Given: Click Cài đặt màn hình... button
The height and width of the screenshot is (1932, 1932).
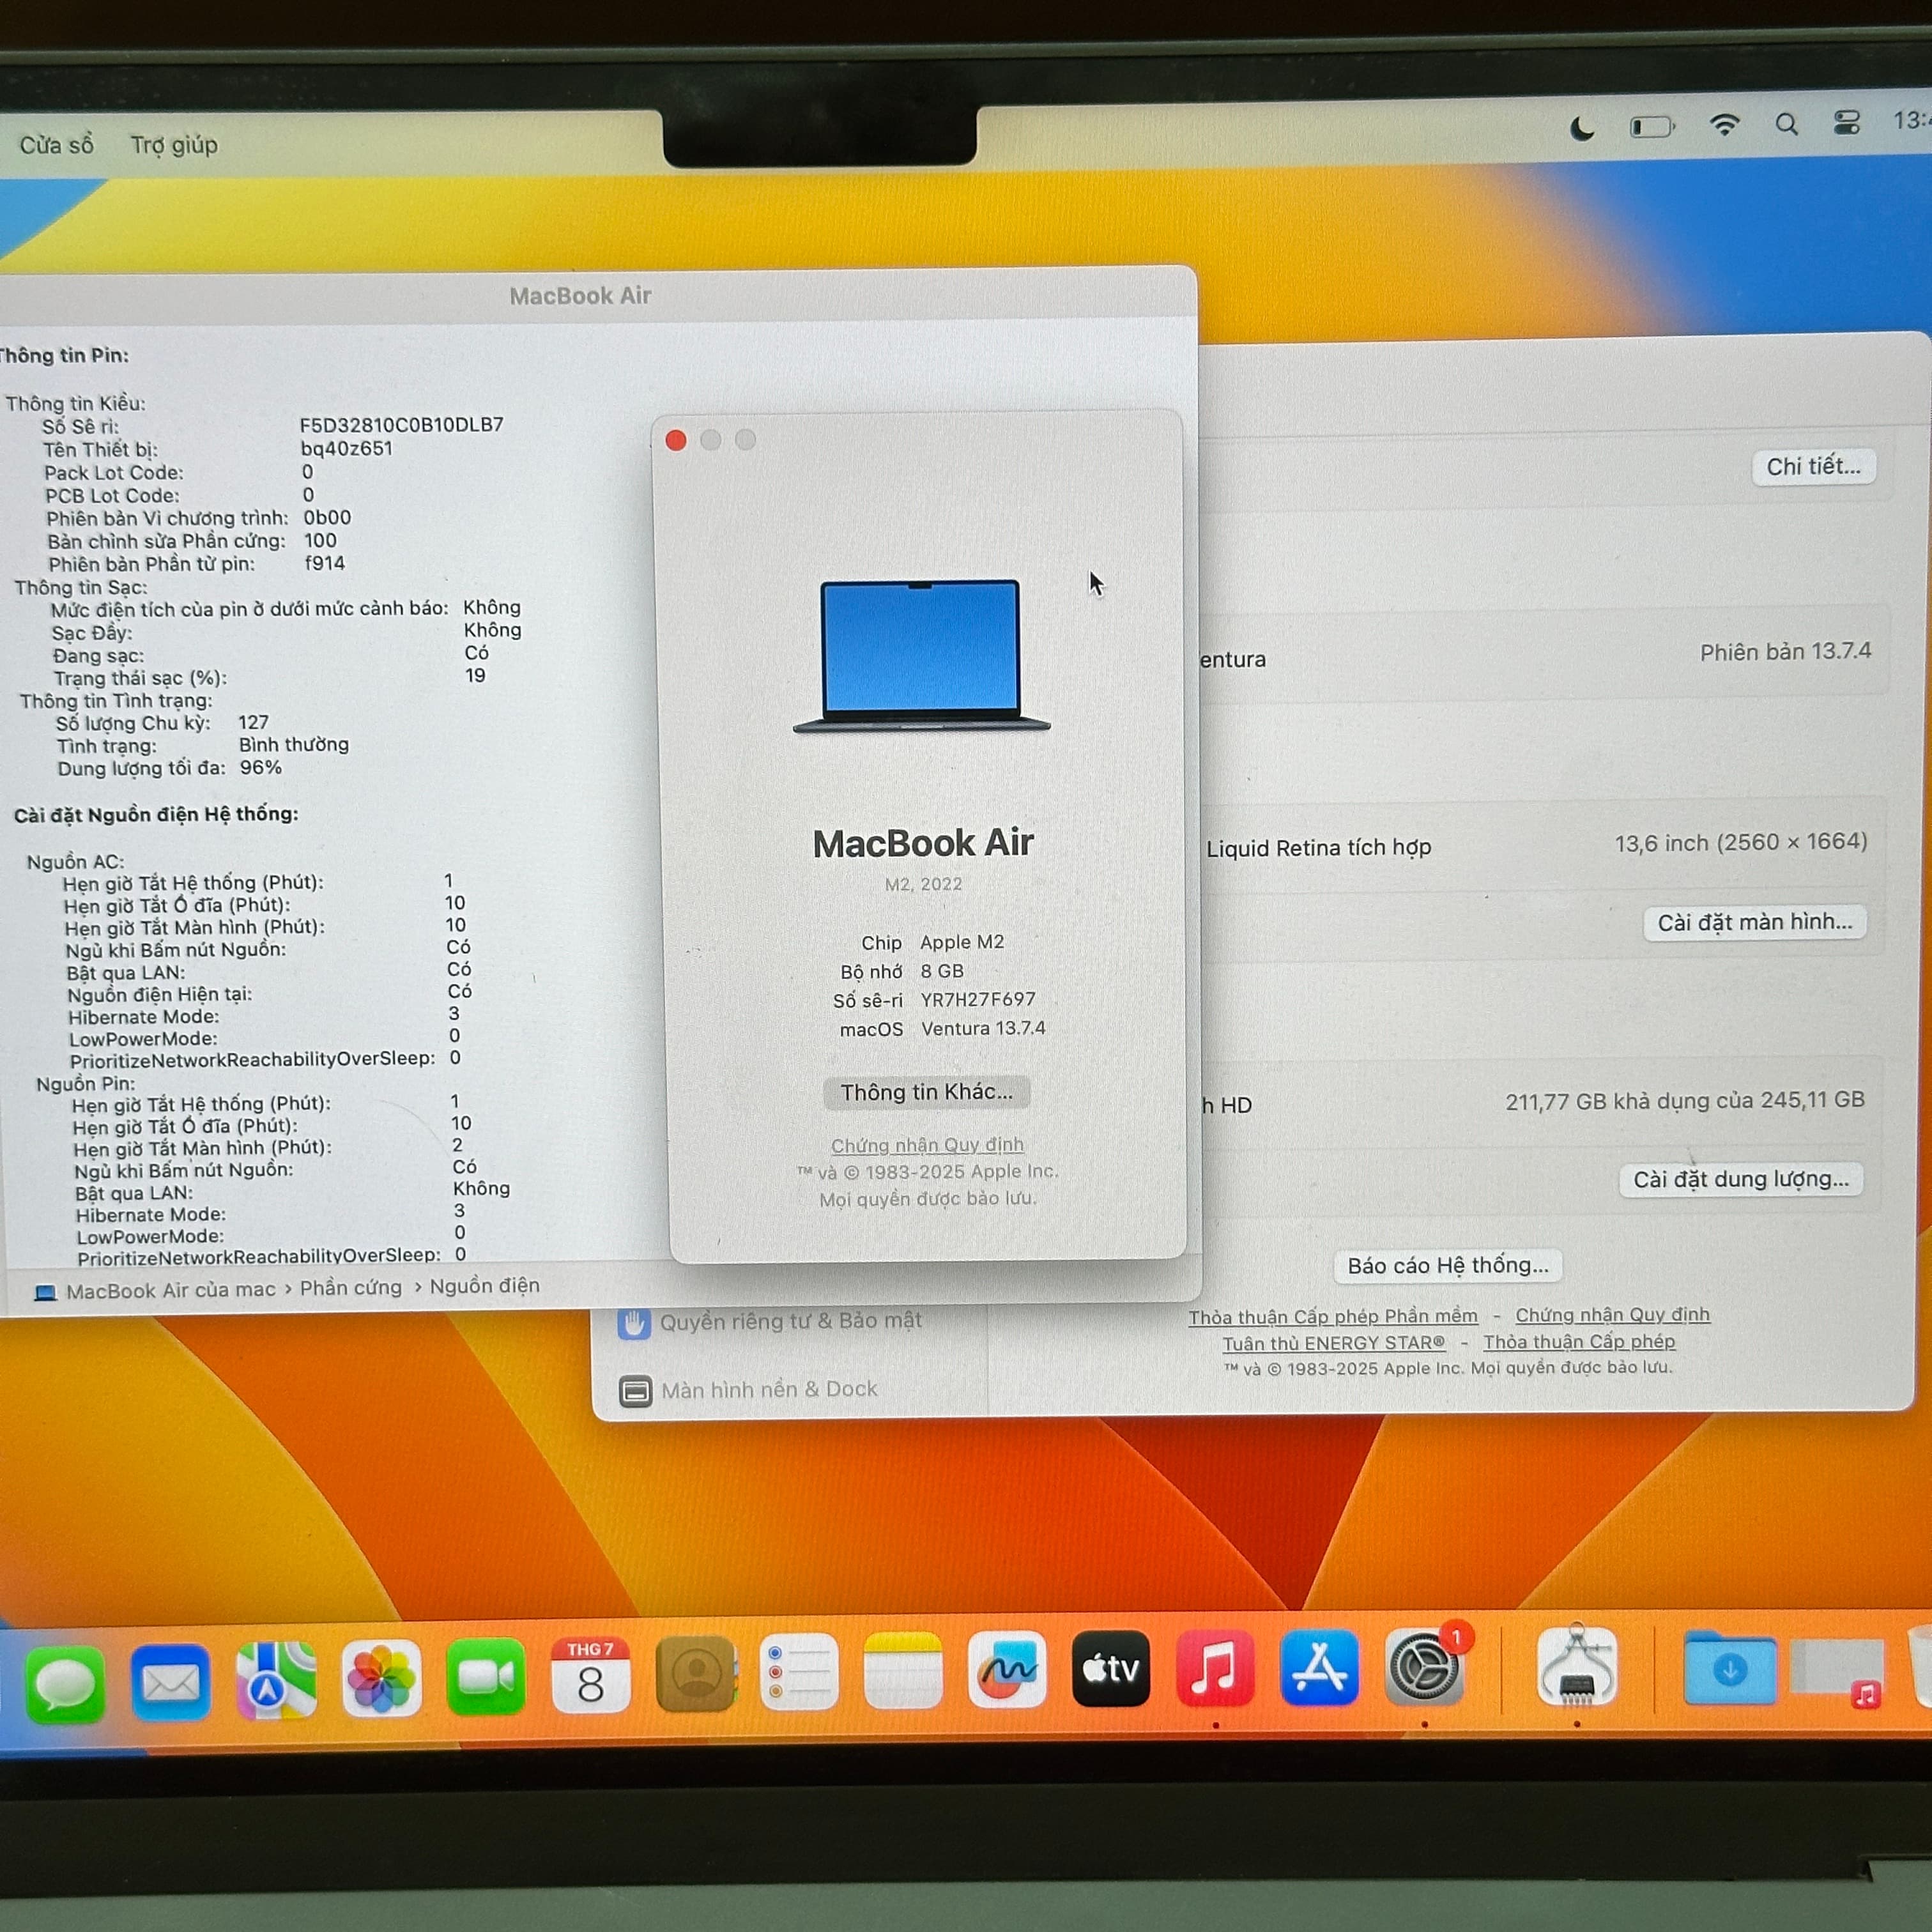Looking at the screenshot, I should [x=1755, y=922].
